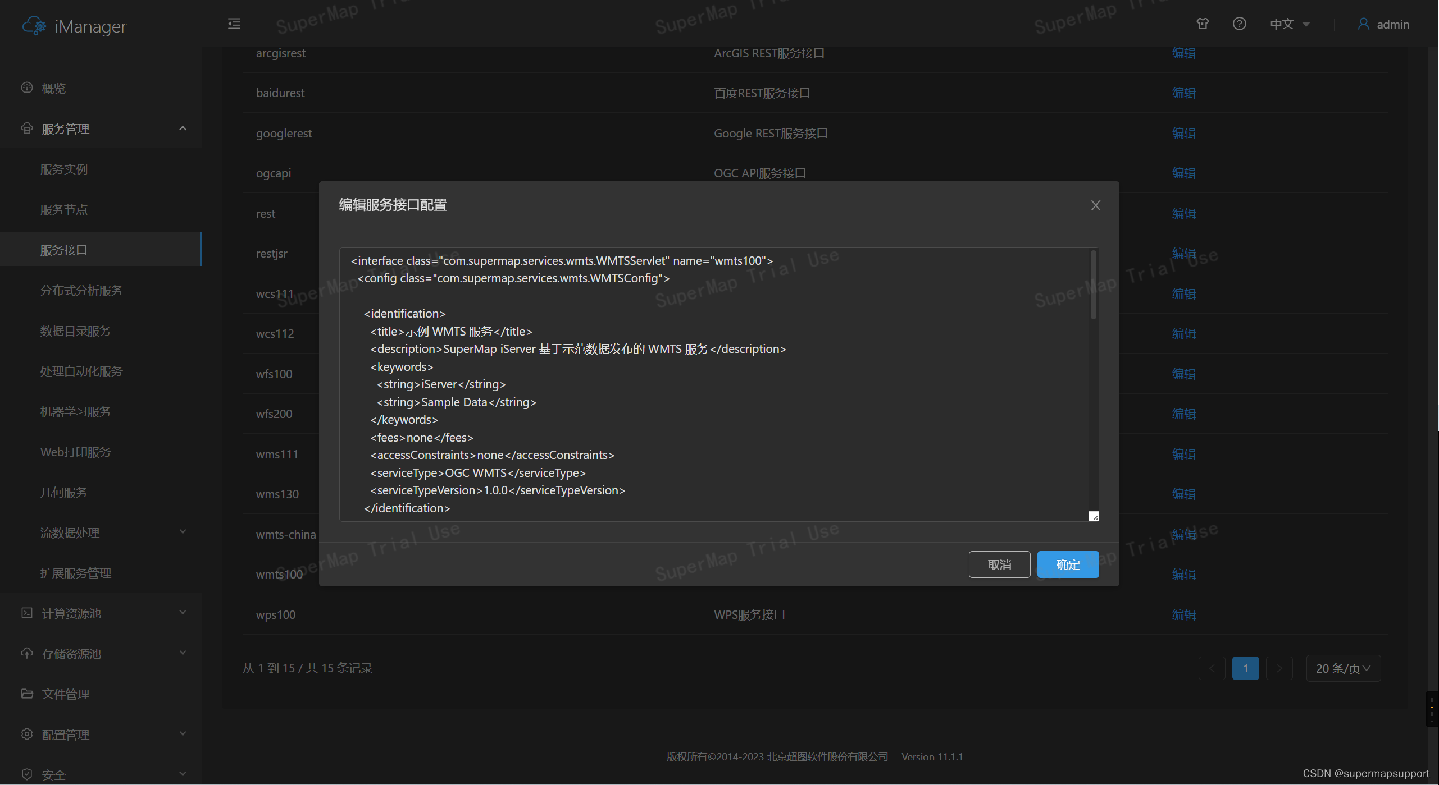Viewport: 1439px width, 785px height.
Task: Click the 从 1 到 15 / 共 15 条记录 summary
Action: coord(307,668)
